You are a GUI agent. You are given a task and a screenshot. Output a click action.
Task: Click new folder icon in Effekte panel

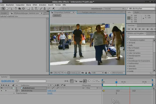(x=151, y=73)
